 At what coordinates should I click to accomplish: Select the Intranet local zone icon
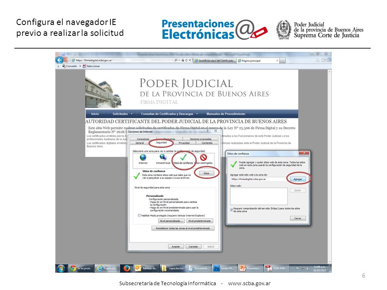click(x=163, y=157)
